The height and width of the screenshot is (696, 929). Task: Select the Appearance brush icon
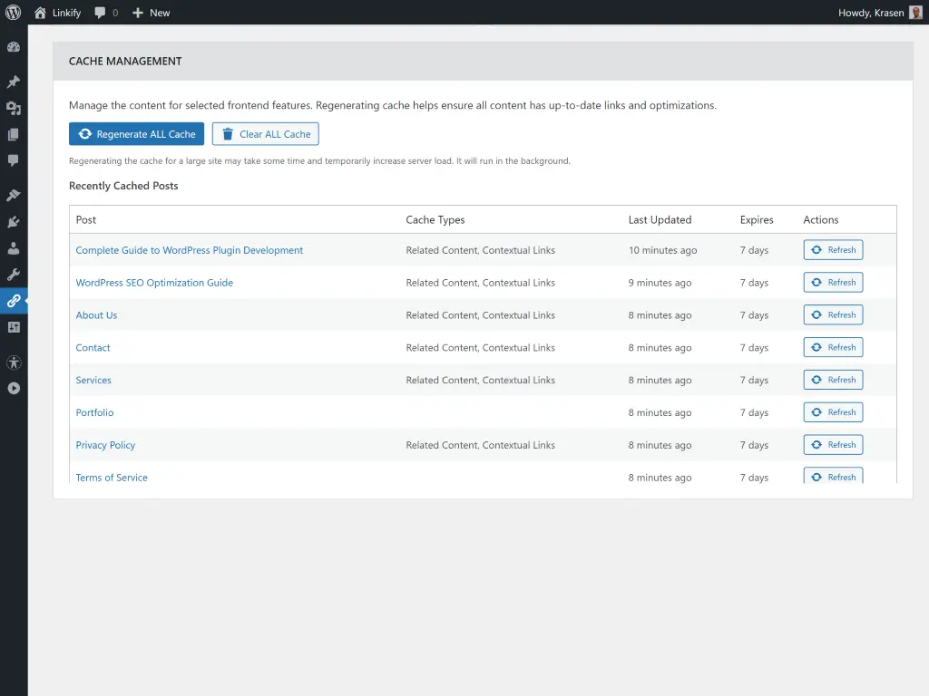14,194
